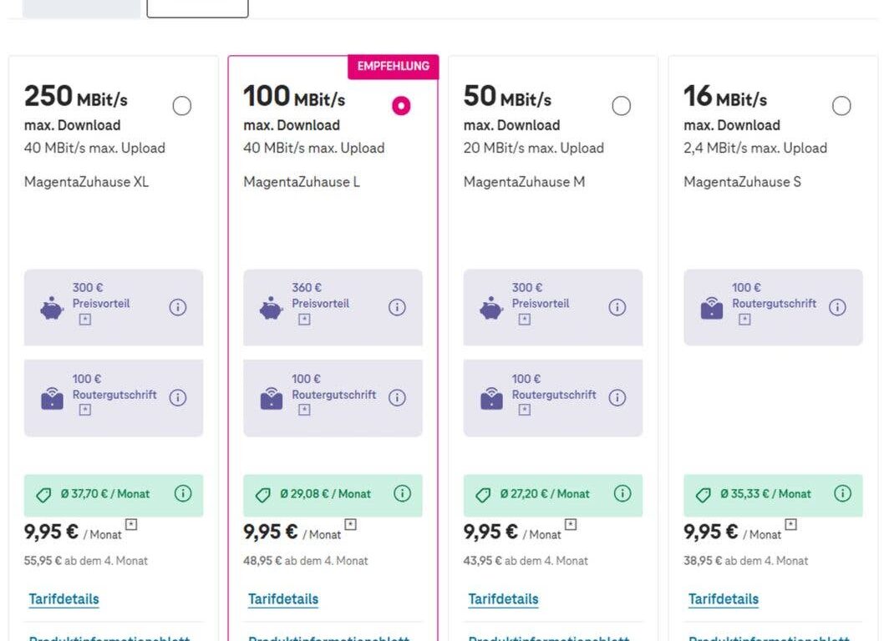894x641 pixels.
Task: Choose the 50 MBit/s tariff radio button
Action: click(x=622, y=106)
